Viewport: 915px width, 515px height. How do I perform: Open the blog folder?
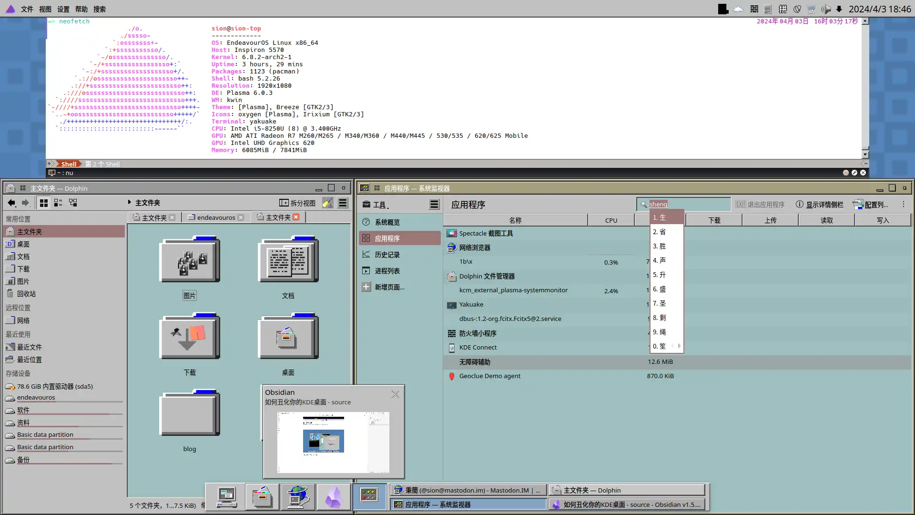190,413
